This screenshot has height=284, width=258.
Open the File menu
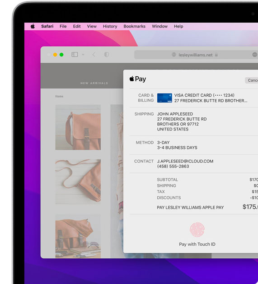click(x=63, y=26)
